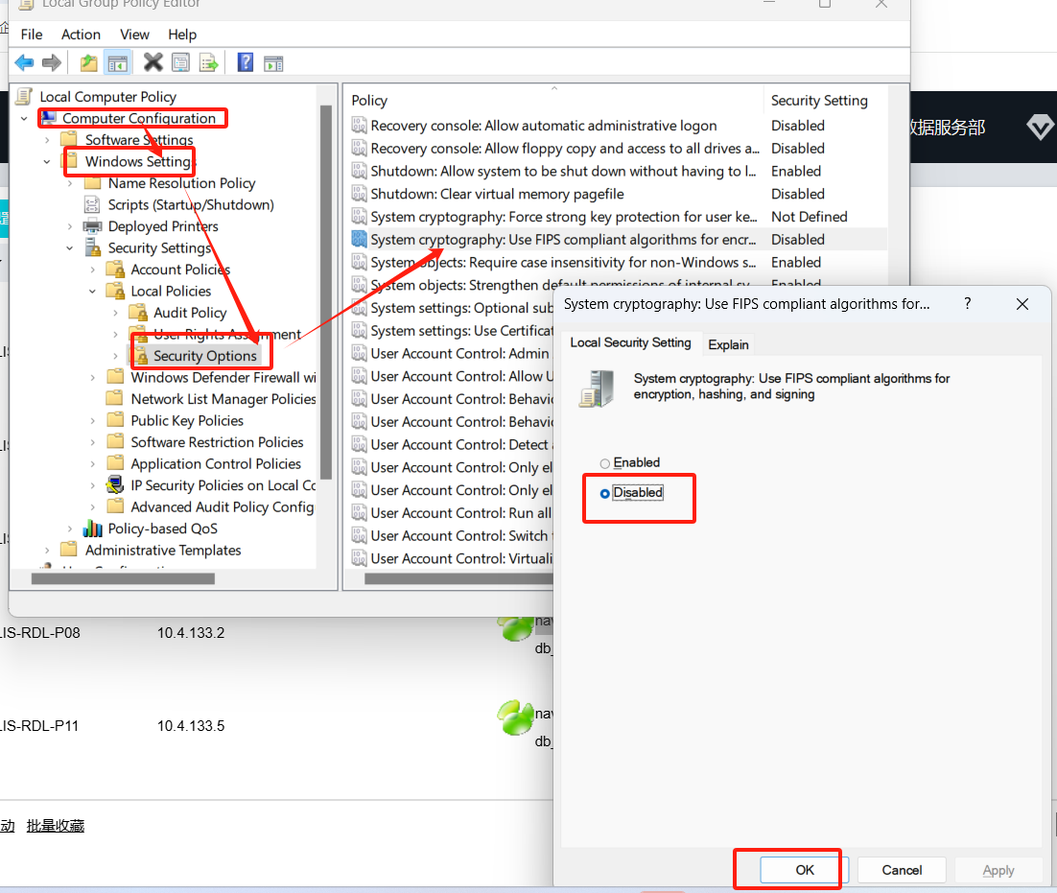The image size is (1057, 893).
Task: Click the Policy-based QoS chart icon
Action: (92, 529)
